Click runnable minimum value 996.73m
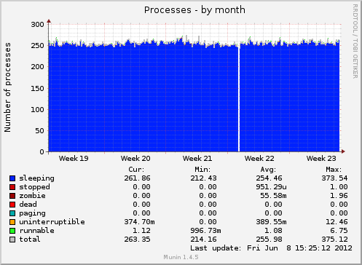362x265 pixels. [x=205, y=231]
